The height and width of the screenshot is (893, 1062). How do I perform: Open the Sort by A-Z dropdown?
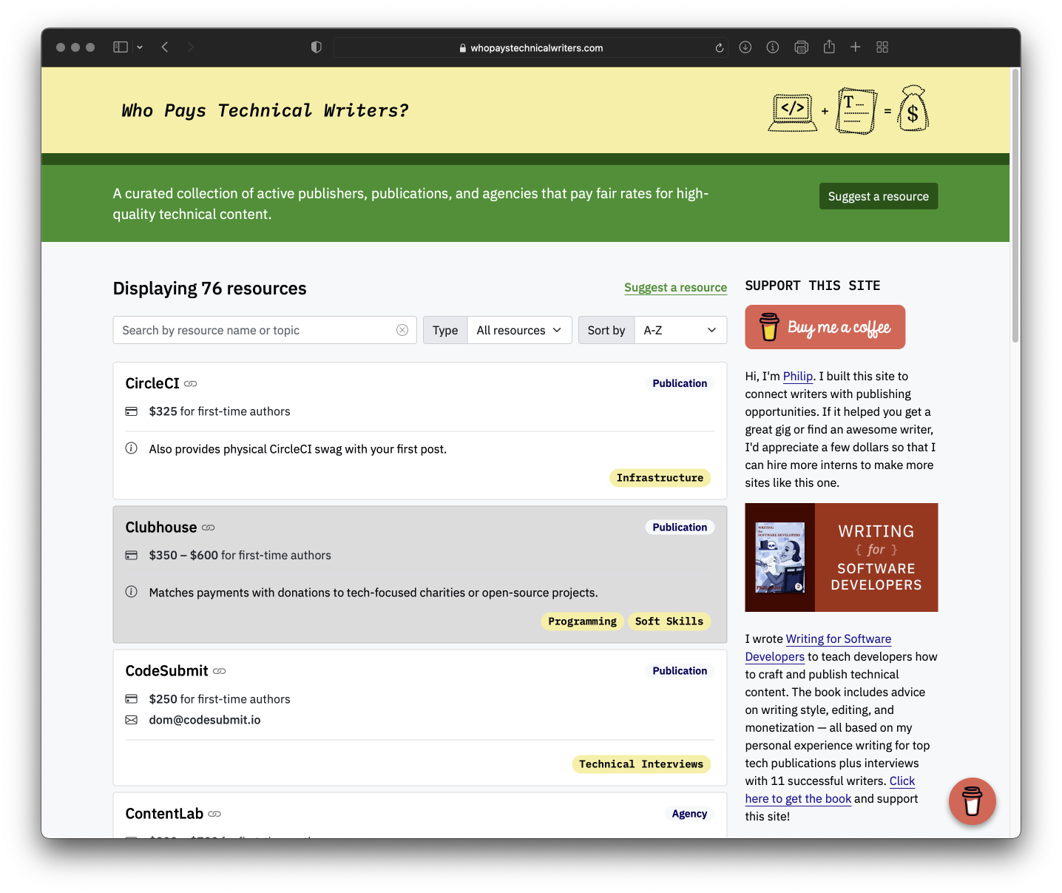pyautogui.click(x=680, y=330)
